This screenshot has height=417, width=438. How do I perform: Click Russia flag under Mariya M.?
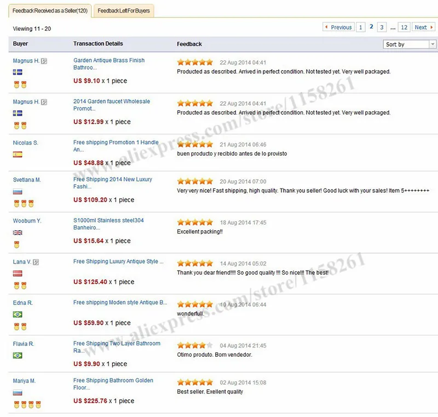click(x=18, y=393)
